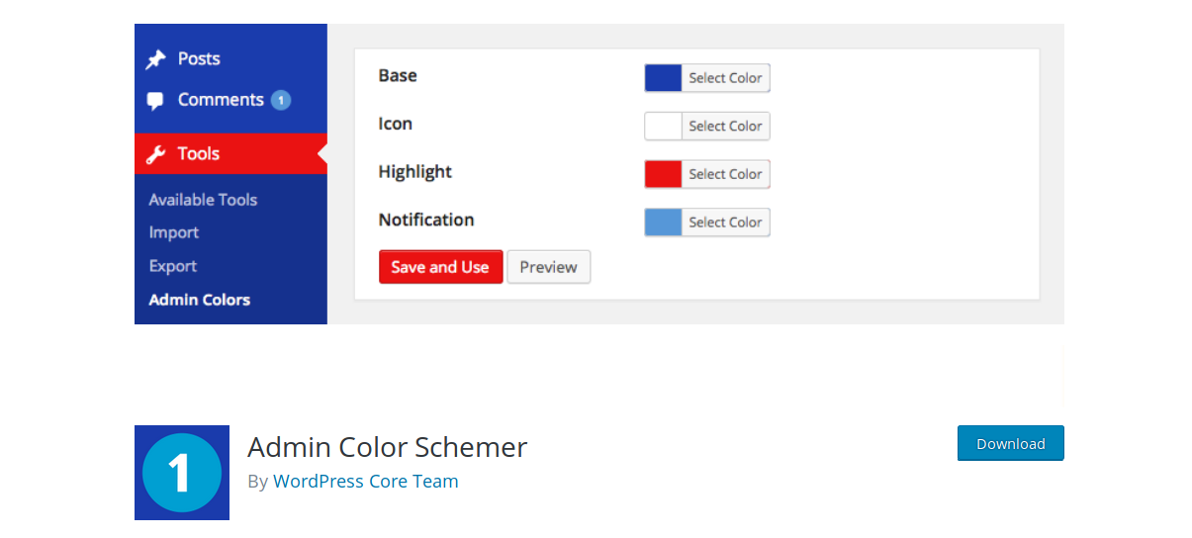Click the Comments speech bubble icon
The width and height of the screenshot is (1192, 538).
click(155, 101)
